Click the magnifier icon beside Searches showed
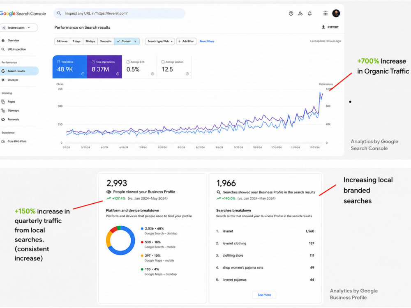The image size is (411, 308). coord(218,192)
